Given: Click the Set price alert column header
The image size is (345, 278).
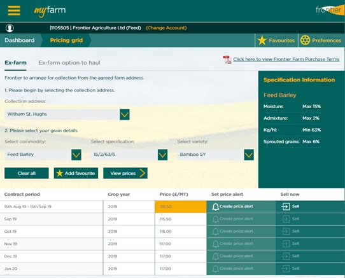Looking at the screenshot, I should pos(227,195).
